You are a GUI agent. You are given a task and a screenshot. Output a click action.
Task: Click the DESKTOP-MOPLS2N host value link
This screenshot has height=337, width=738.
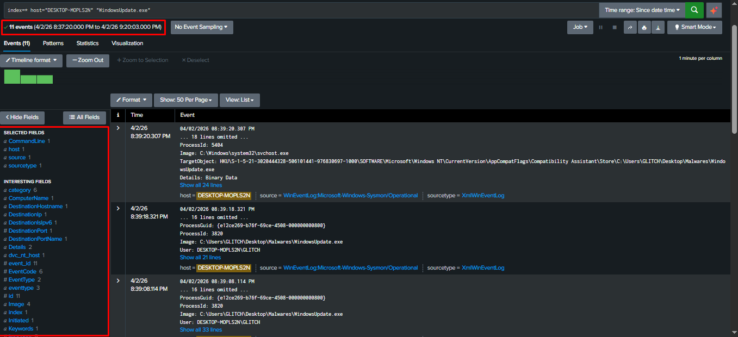224,194
